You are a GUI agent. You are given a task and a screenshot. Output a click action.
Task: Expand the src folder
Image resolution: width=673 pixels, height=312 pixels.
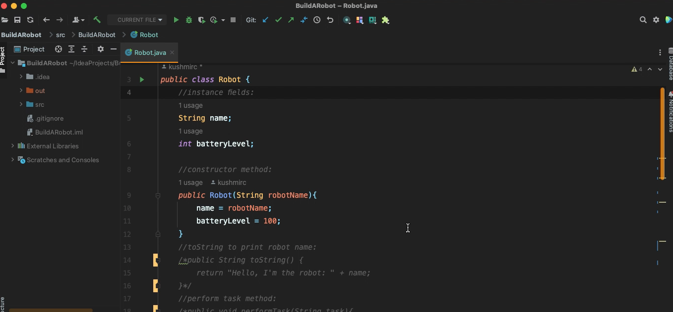click(x=21, y=104)
